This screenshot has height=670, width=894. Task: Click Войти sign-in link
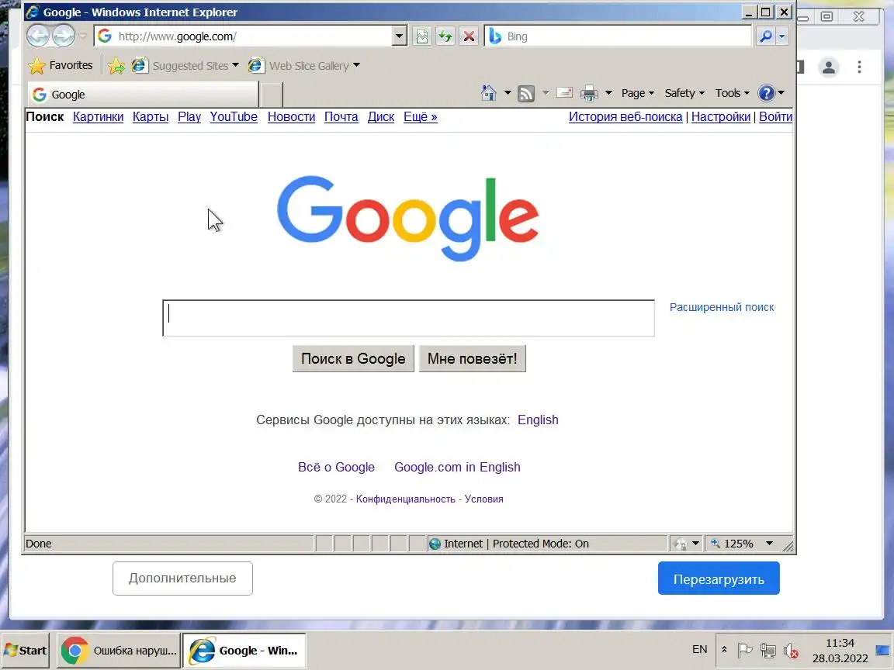pos(775,117)
